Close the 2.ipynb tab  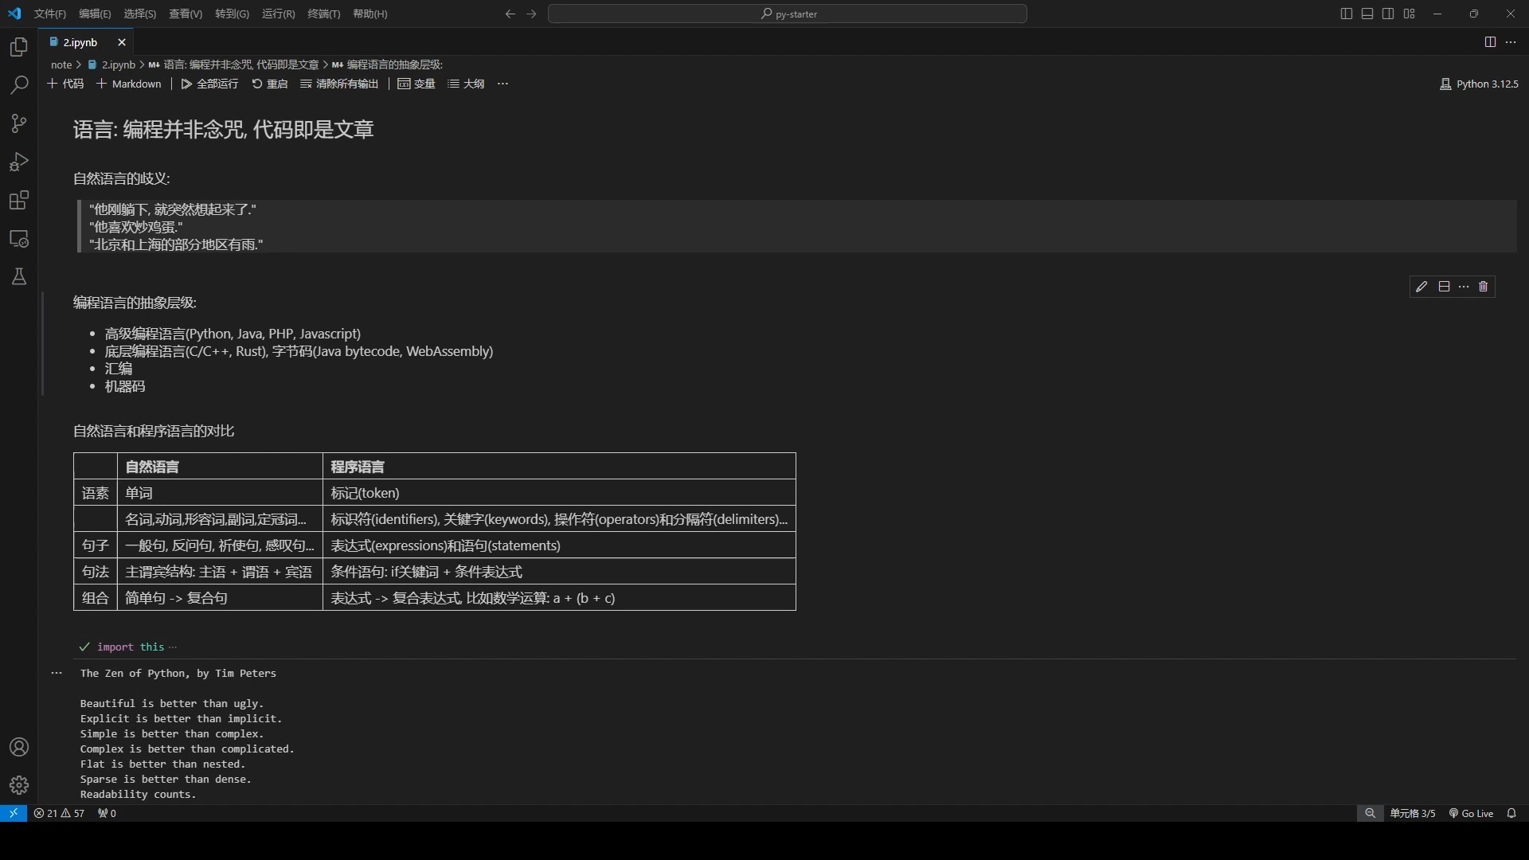122,42
